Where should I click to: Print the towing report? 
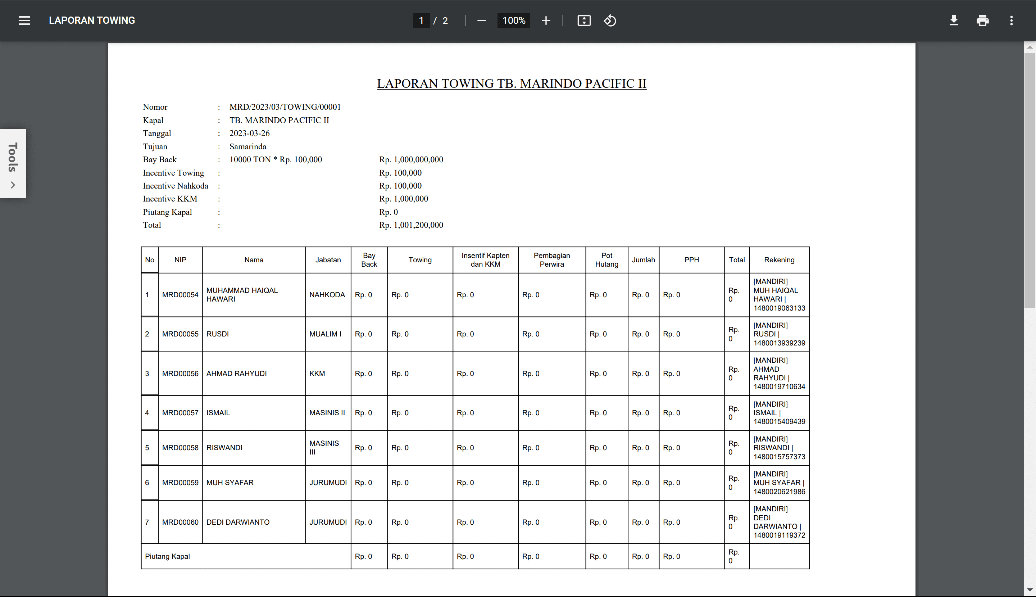click(x=982, y=21)
